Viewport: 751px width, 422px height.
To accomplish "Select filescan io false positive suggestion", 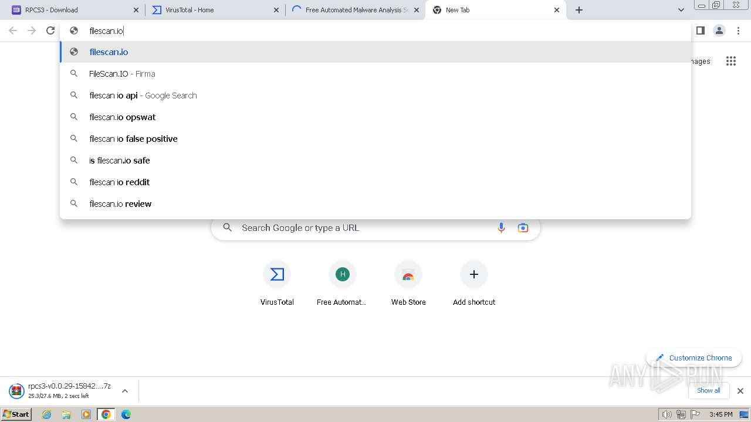I will [375, 139].
